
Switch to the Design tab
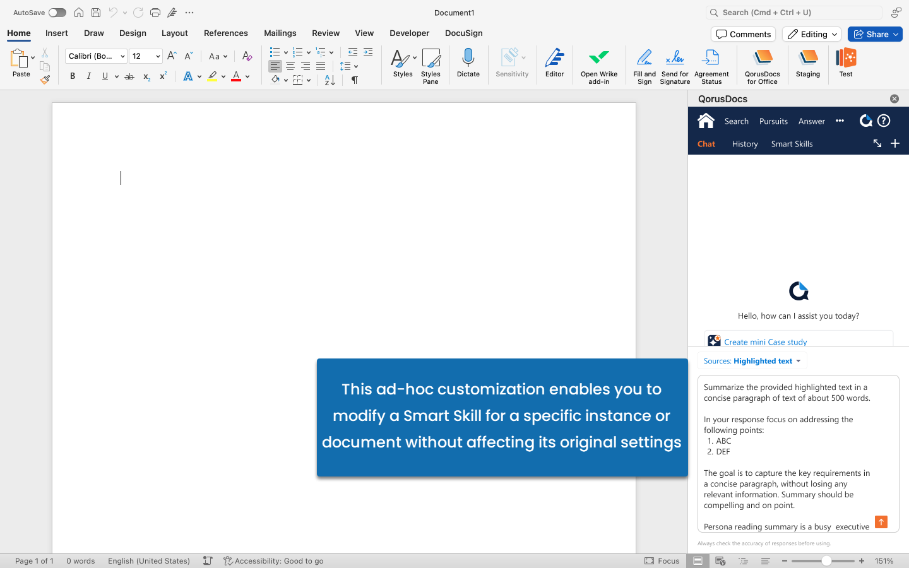133,33
